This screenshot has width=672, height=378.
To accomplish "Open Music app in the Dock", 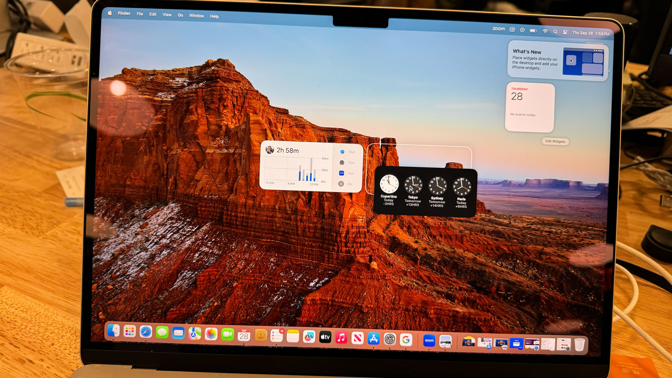I will [x=341, y=338].
